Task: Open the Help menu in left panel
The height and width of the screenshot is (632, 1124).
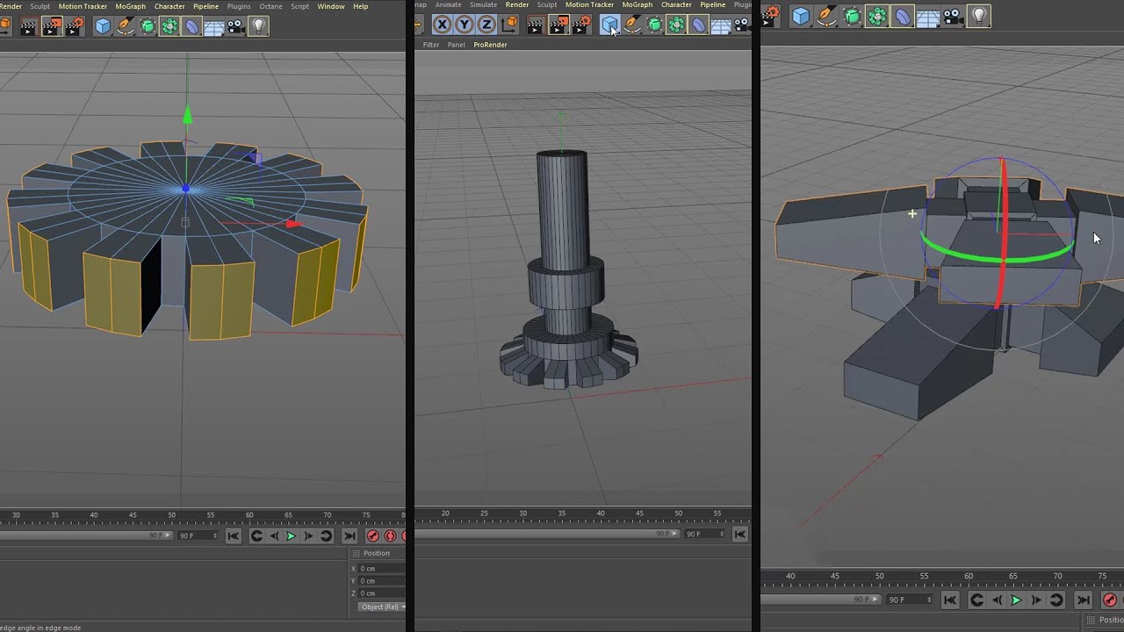Action: click(361, 6)
